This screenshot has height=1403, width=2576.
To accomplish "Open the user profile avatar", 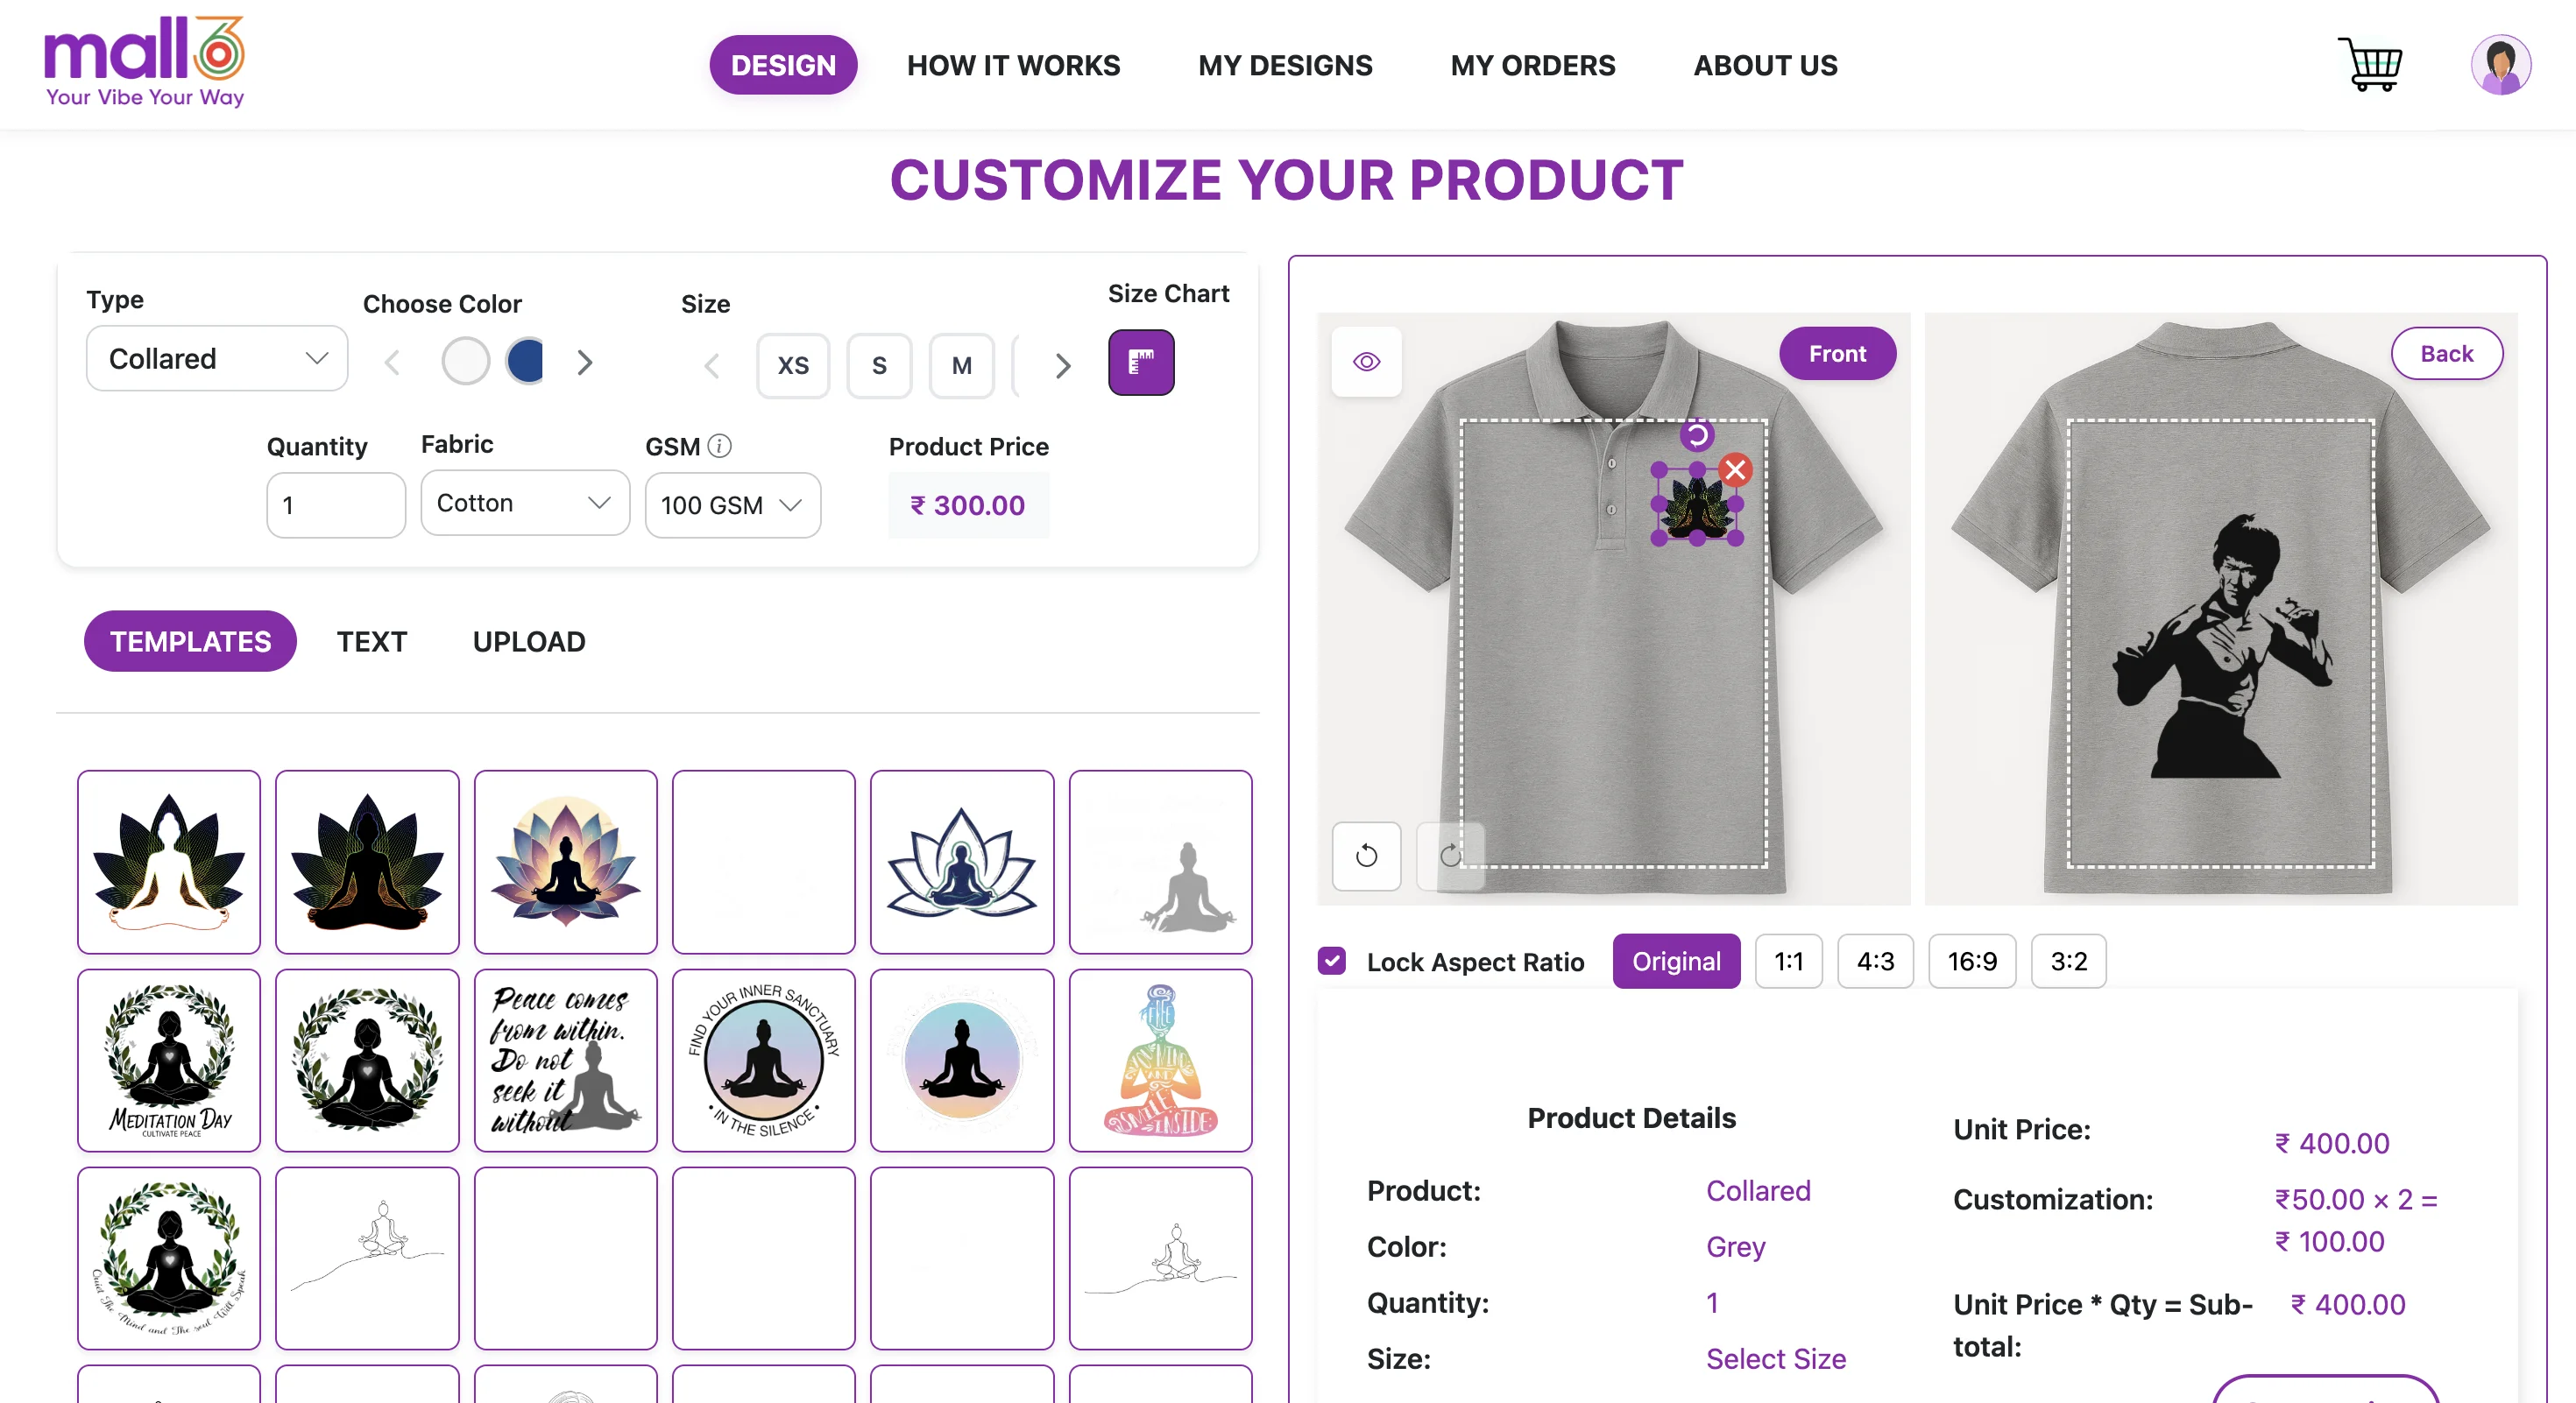I will pyautogui.click(x=2500, y=65).
